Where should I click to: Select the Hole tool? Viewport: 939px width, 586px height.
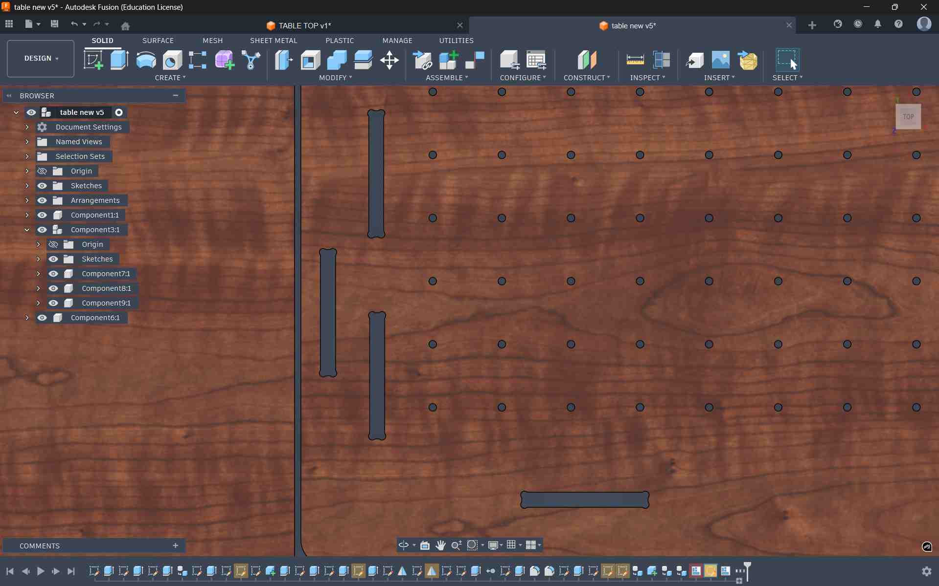(172, 60)
